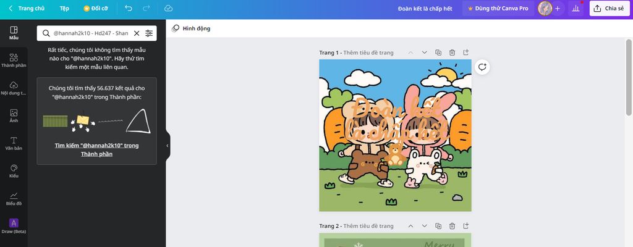Add comment on Trang 1
The image size is (633, 247).
click(x=482, y=67)
